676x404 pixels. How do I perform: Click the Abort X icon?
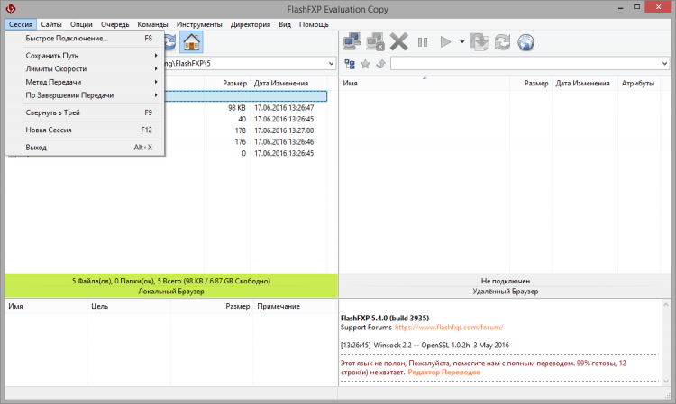398,42
